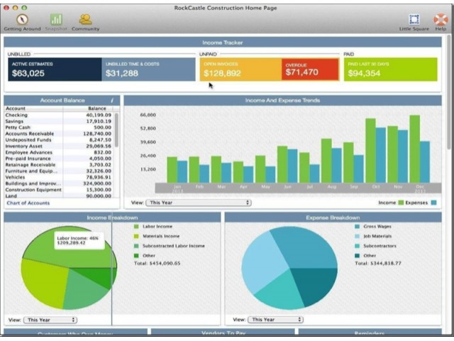The image size is (454, 341).
Task: Open the Expense Breakdown This Year dropdown
Action: coord(276,320)
